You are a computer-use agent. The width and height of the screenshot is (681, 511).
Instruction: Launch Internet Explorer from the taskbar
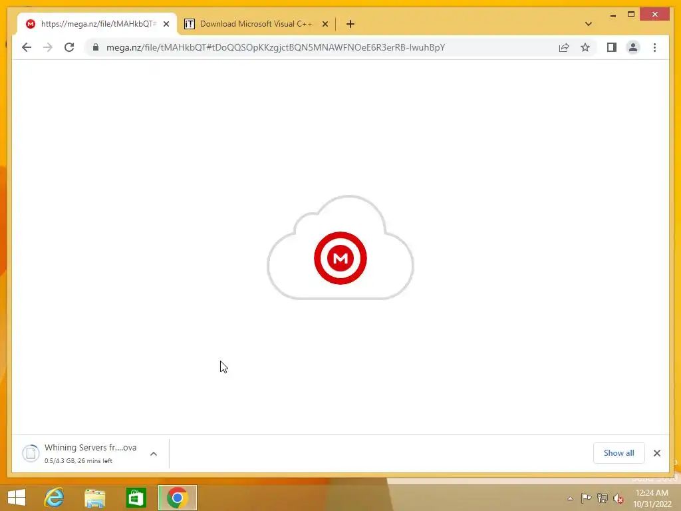[x=55, y=498]
